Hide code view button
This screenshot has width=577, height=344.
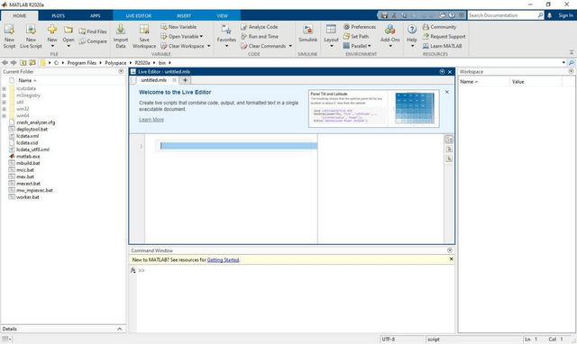[449, 158]
